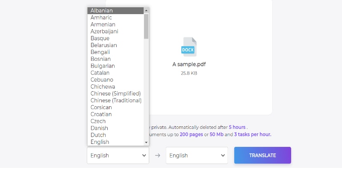Click the chevron of the target language selector

[223, 155]
